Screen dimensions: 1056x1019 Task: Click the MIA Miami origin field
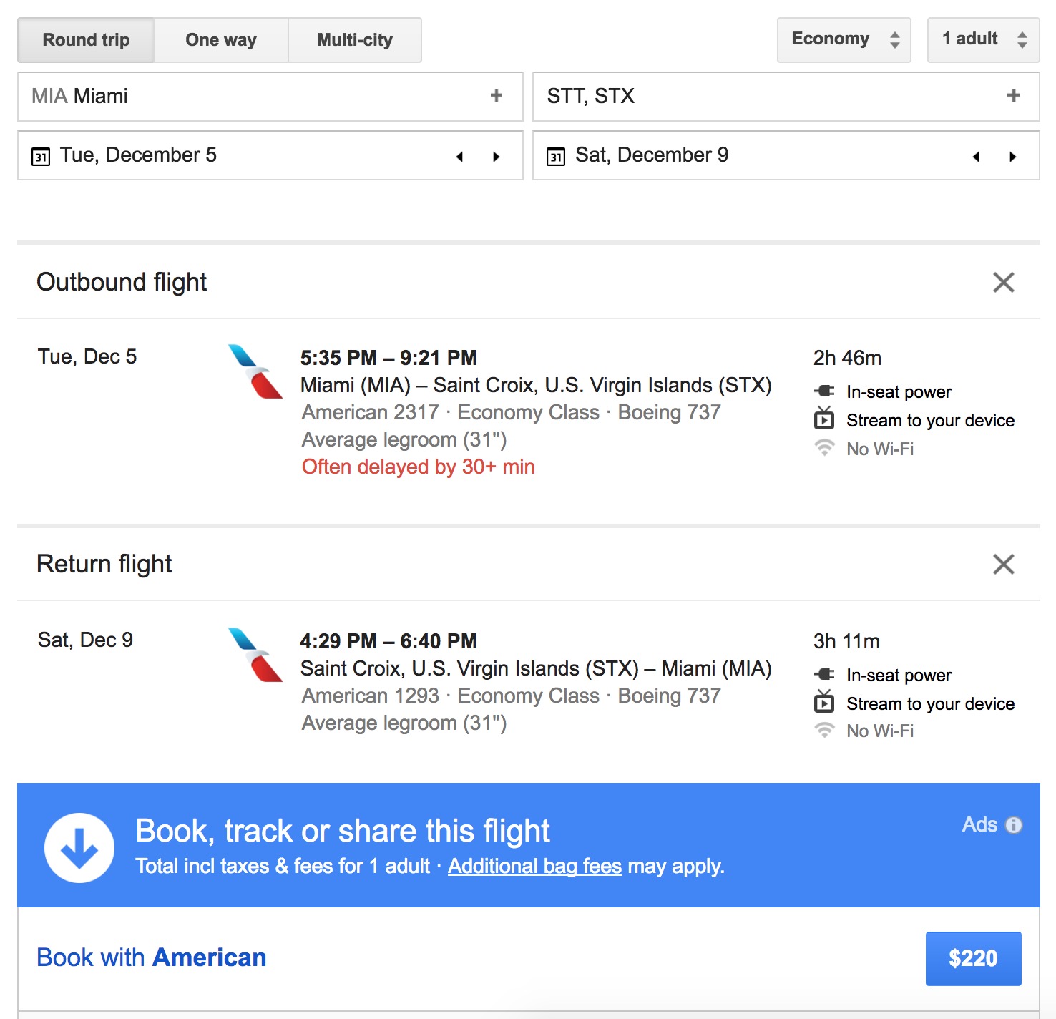[x=250, y=96]
